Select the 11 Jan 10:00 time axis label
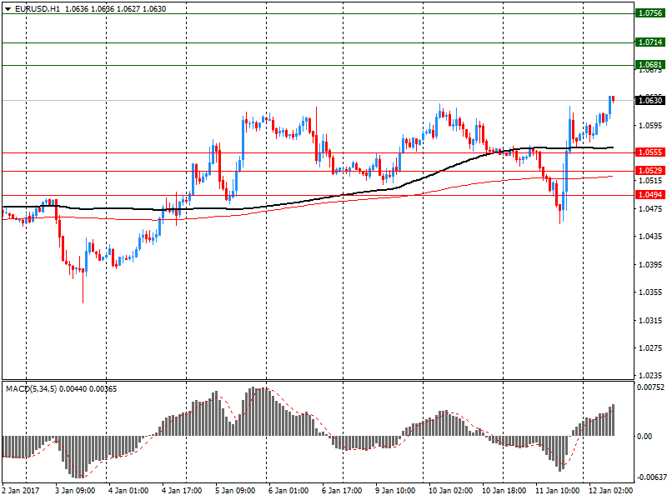The width and height of the screenshot is (667, 500). 557,491
